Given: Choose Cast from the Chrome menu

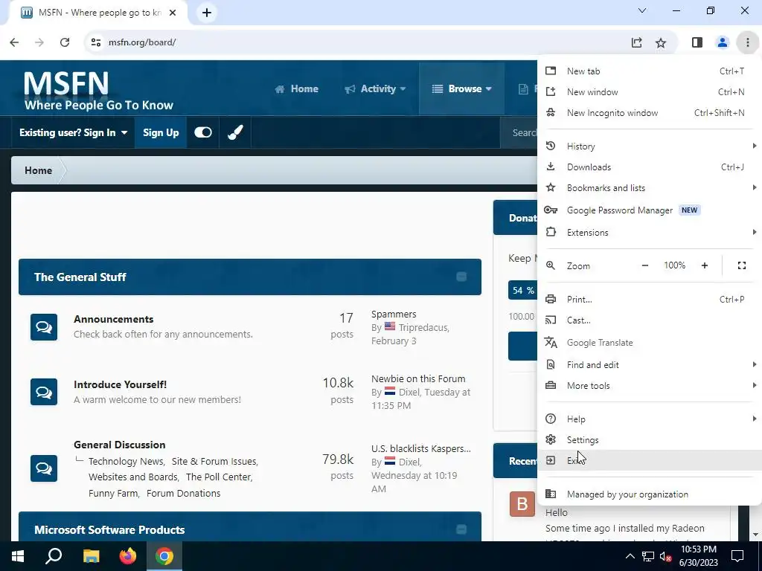Looking at the screenshot, I should (649, 320).
